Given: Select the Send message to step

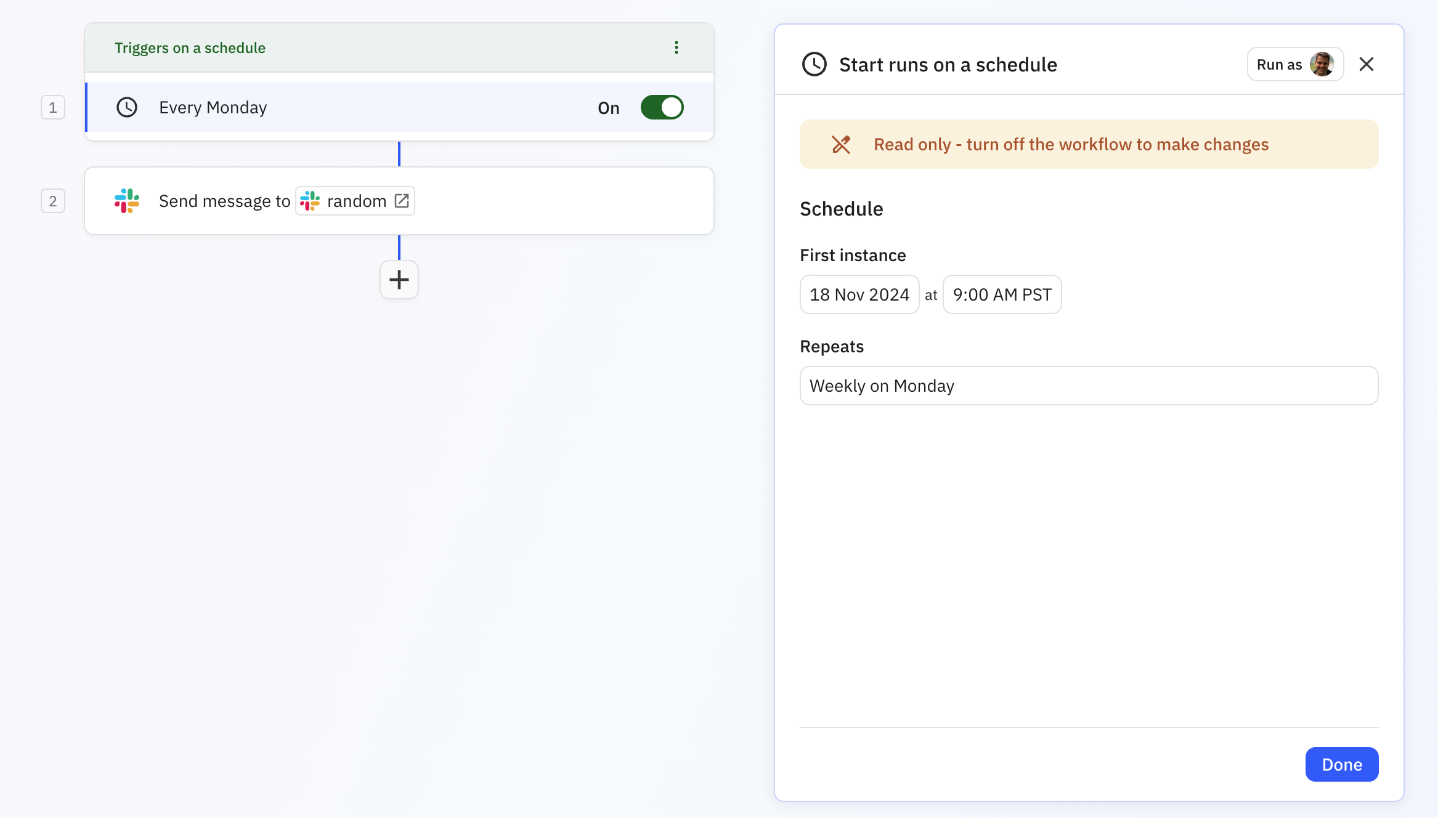Looking at the screenshot, I should [x=224, y=201].
